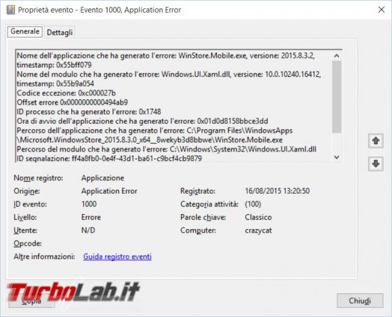Click the Opcode label
The image size is (392, 317).
coord(28,244)
